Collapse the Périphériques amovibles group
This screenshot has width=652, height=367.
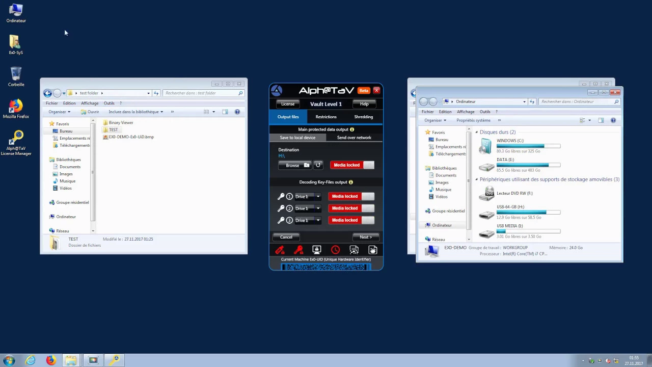(477, 179)
